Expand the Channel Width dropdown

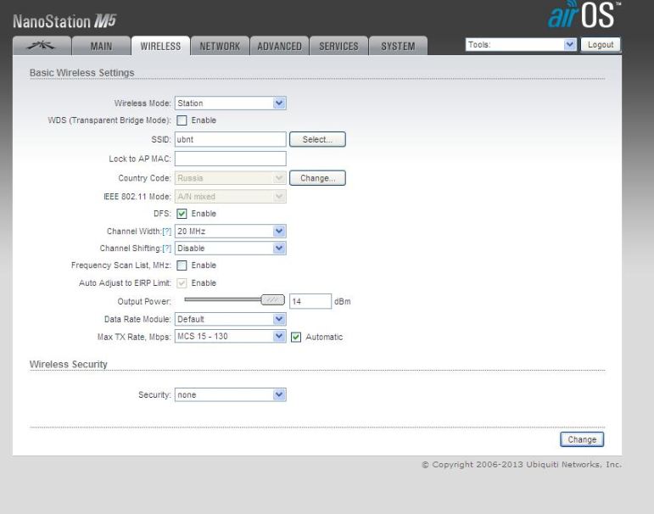230,231
